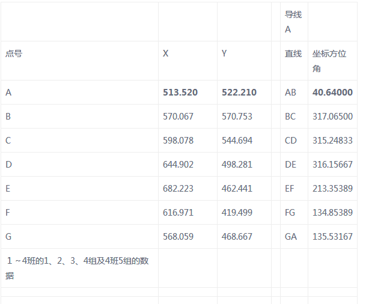Select the azimuth value 317.06500
372x304 pixels.
pyautogui.click(x=332, y=117)
